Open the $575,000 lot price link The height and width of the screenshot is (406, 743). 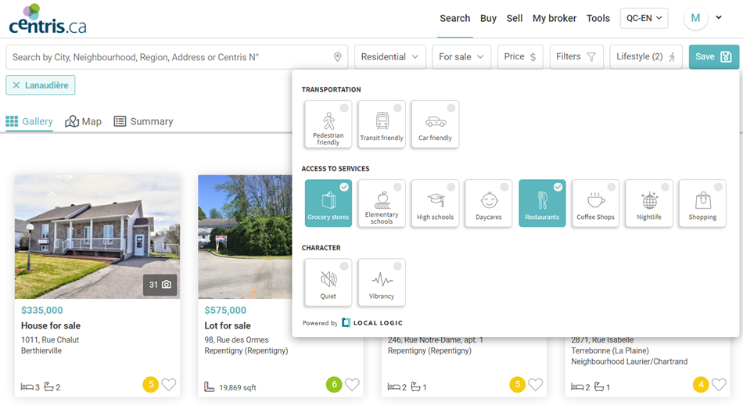point(225,311)
